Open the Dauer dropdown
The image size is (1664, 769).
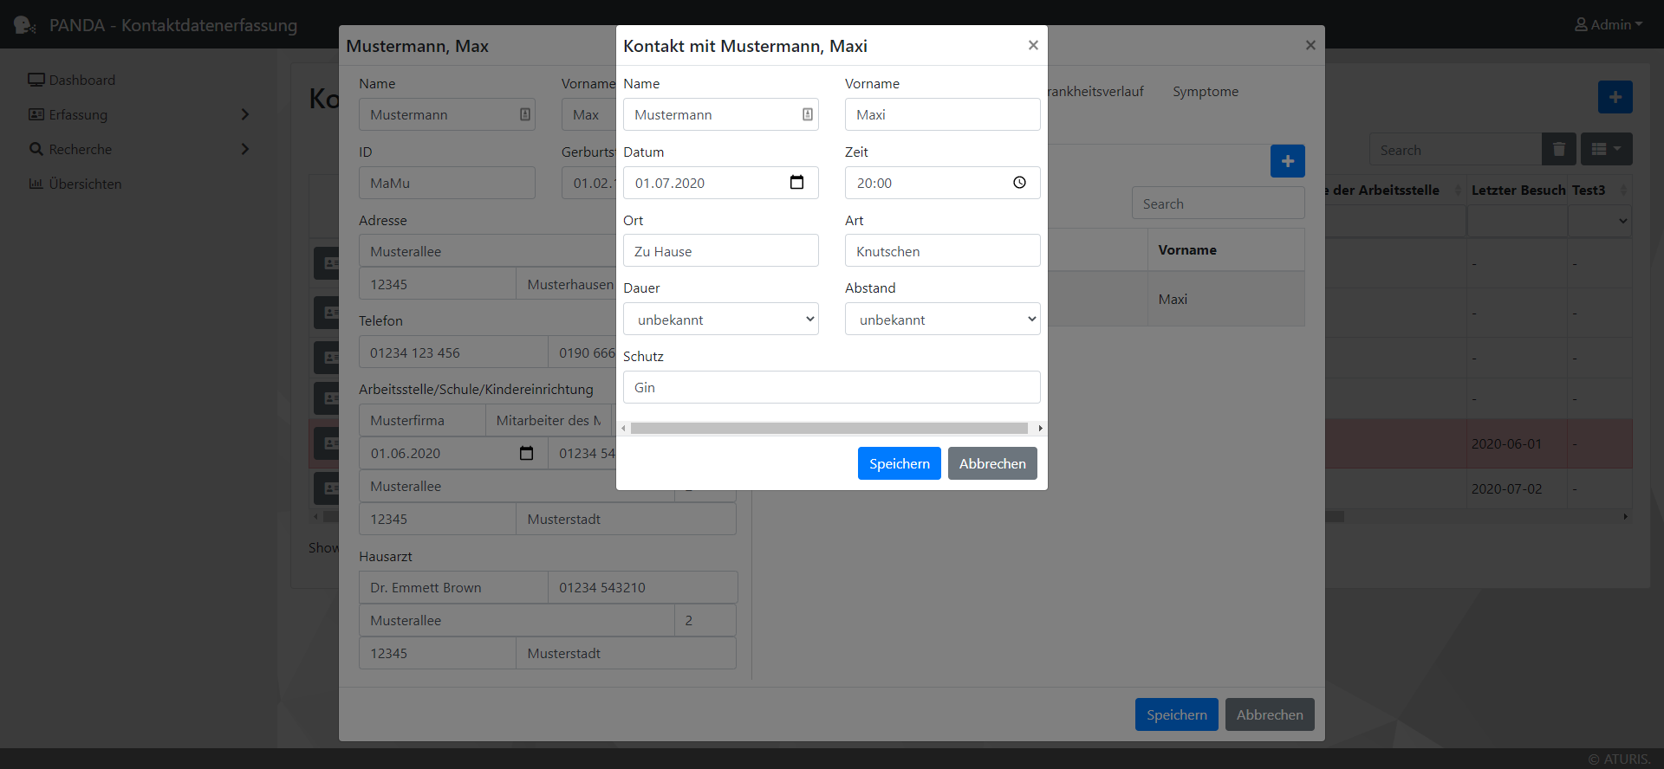point(721,319)
